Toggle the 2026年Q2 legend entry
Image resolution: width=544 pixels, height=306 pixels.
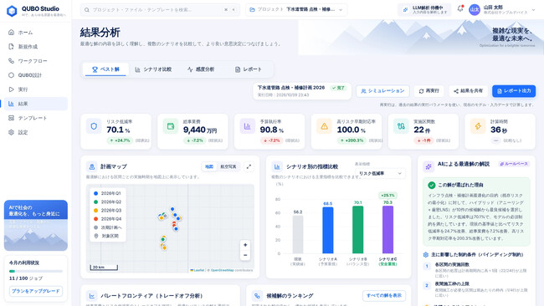108,202
